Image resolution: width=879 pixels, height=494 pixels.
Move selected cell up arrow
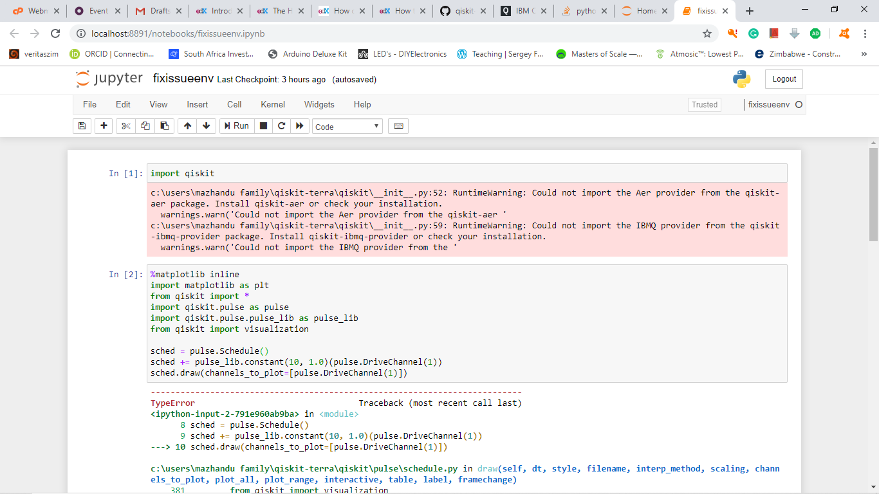[187, 126]
